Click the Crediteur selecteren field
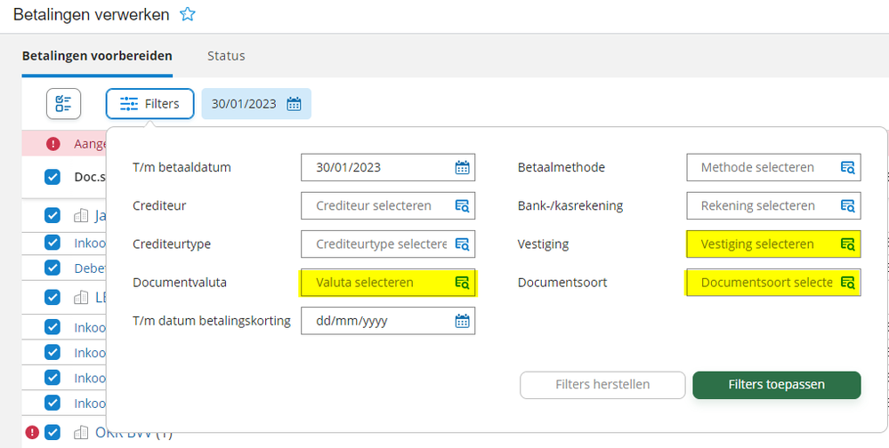 tap(388, 205)
